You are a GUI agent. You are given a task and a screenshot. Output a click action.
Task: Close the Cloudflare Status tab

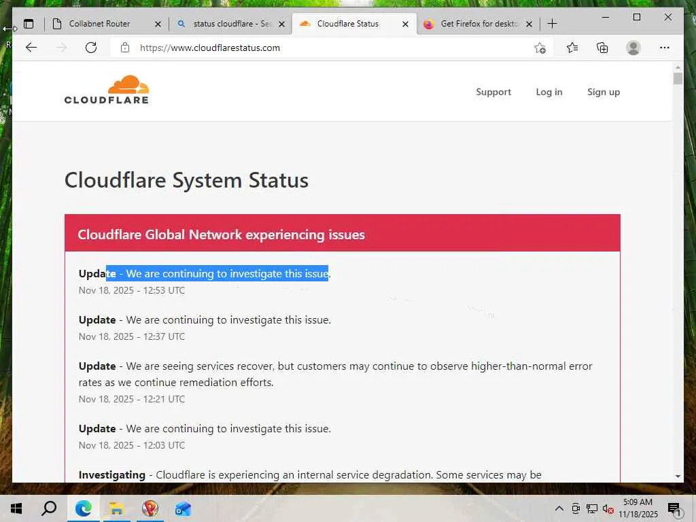click(x=405, y=24)
